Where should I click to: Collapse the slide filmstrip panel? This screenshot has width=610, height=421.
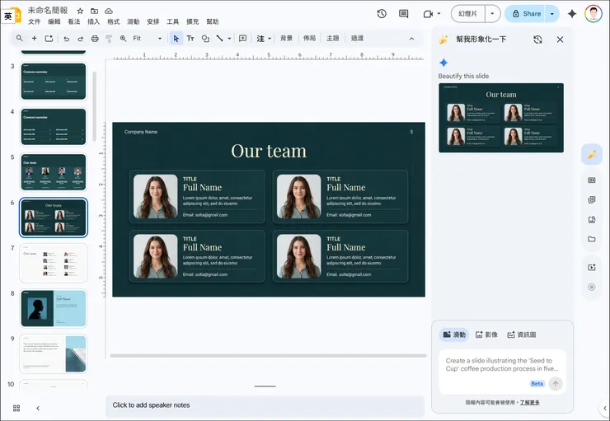[37, 408]
